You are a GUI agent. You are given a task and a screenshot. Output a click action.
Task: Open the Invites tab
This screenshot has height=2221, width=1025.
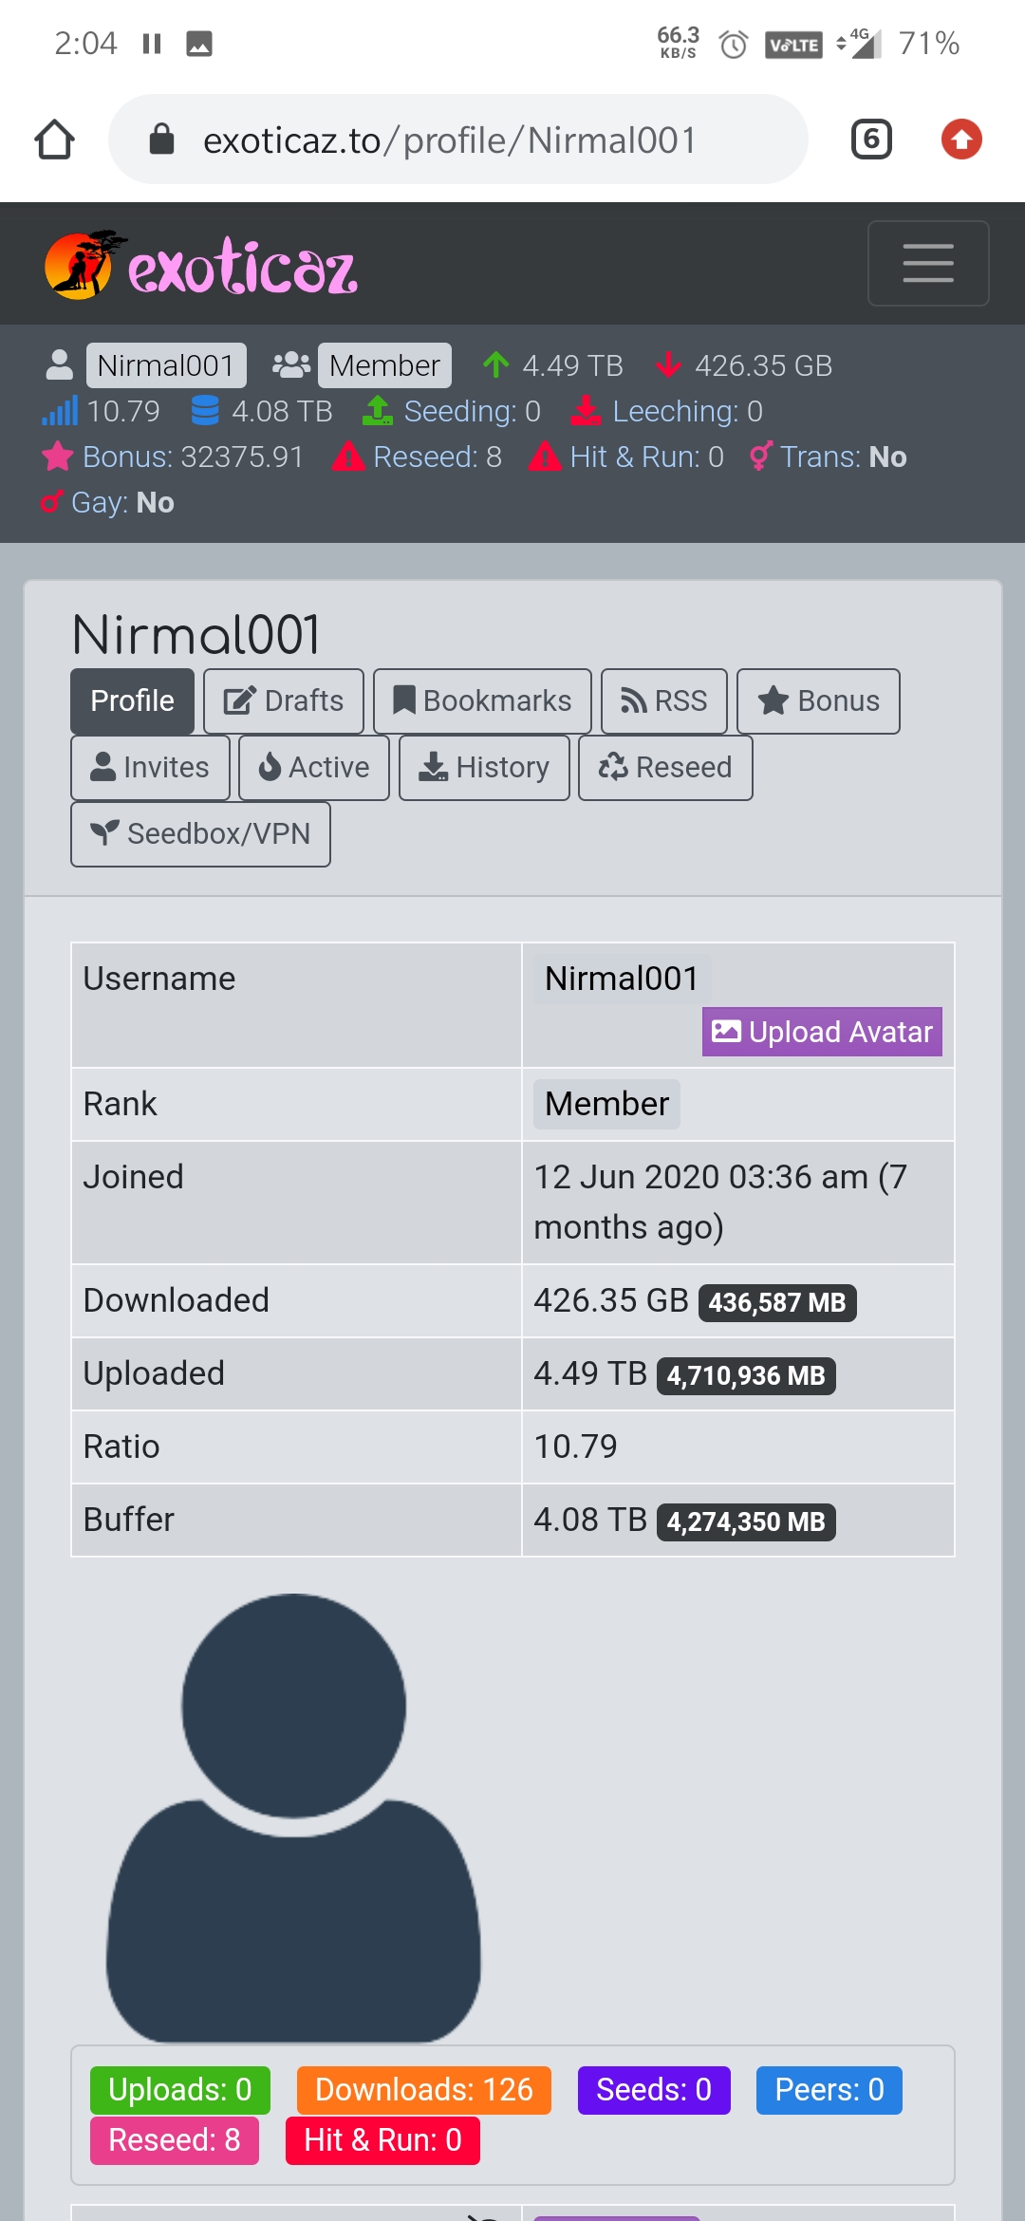click(150, 768)
